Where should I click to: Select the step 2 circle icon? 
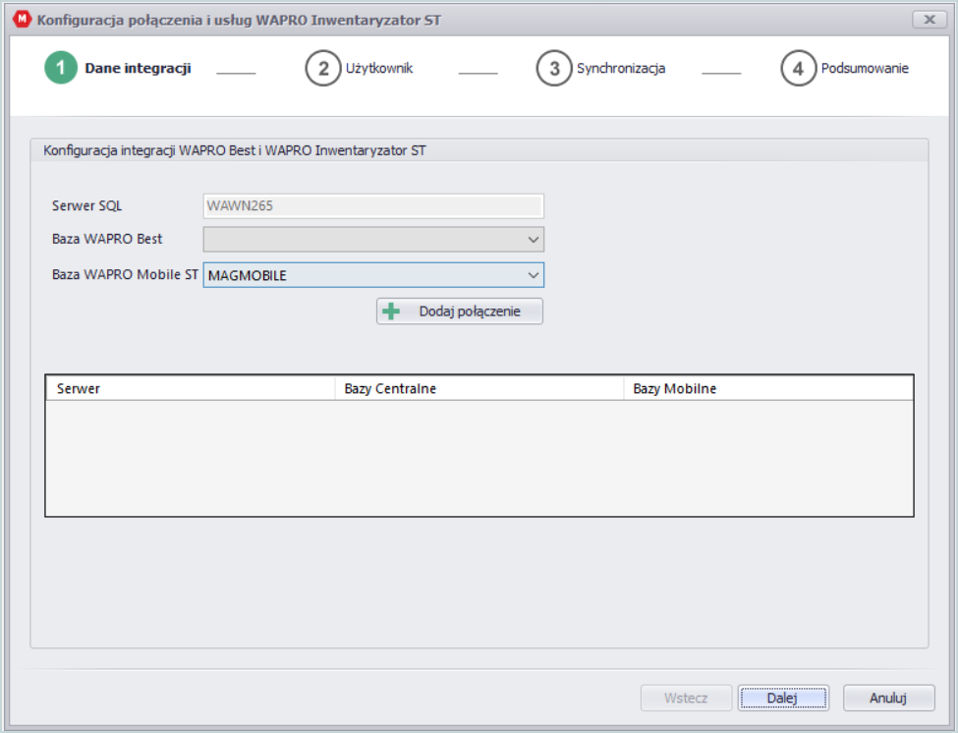[322, 68]
